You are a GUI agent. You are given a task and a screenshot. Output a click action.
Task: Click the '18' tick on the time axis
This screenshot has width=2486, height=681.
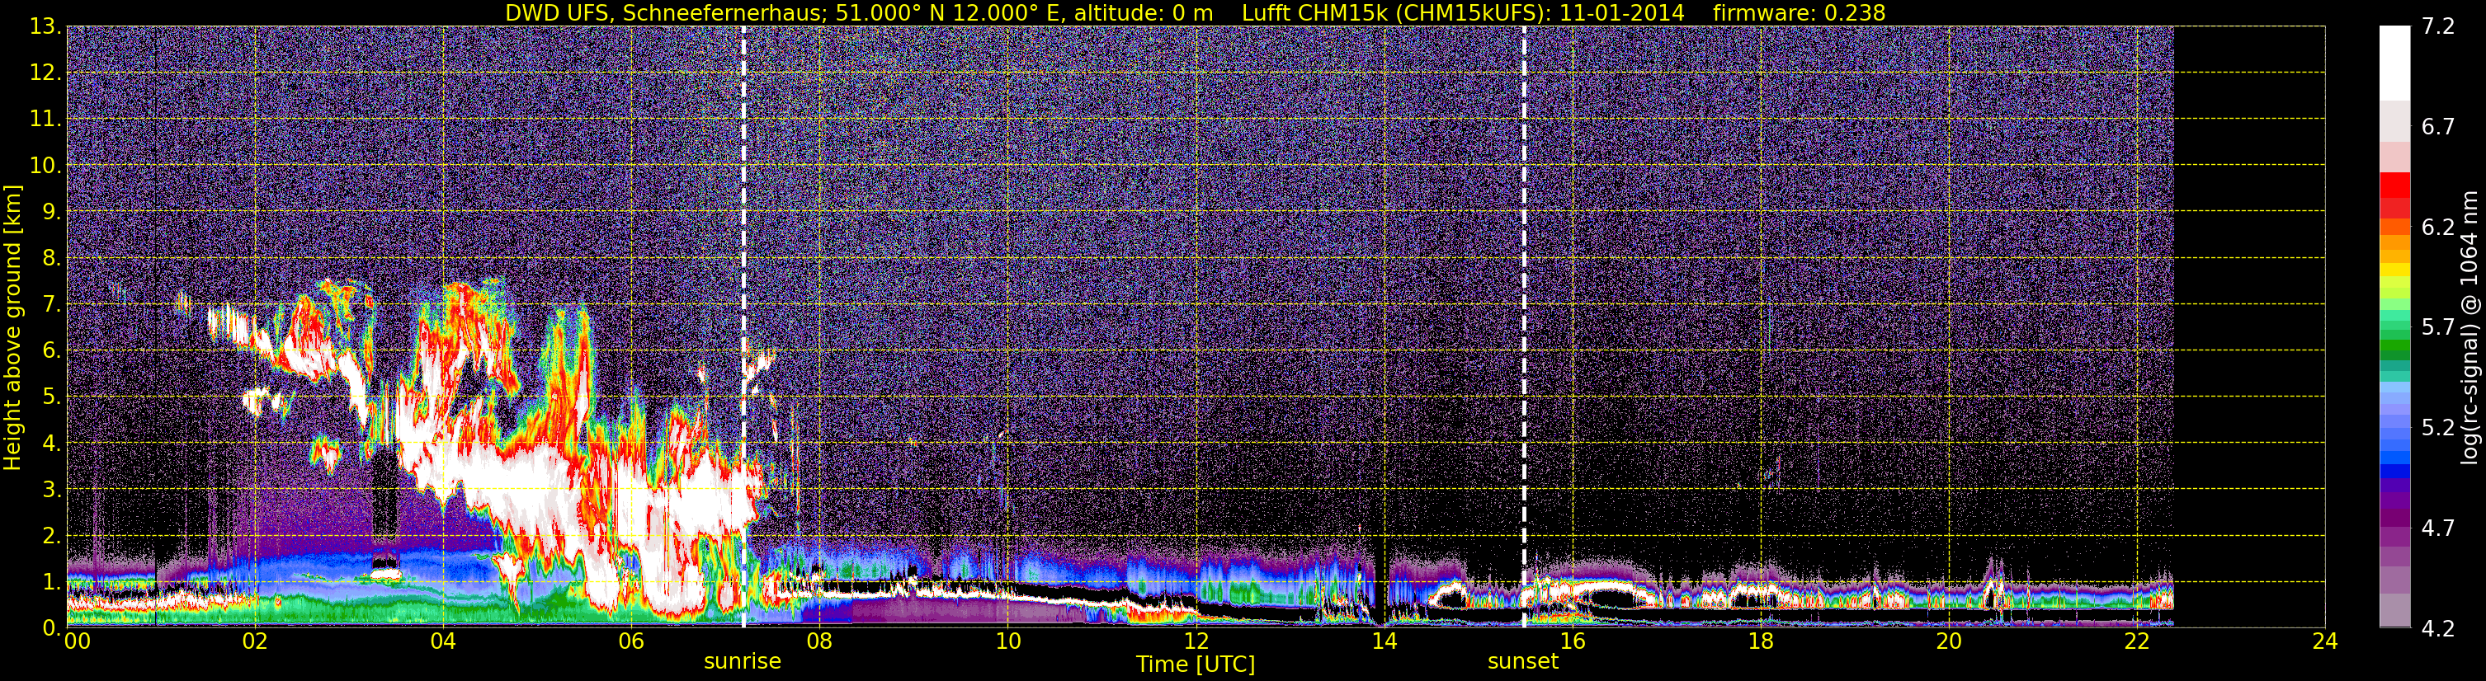[1760, 642]
